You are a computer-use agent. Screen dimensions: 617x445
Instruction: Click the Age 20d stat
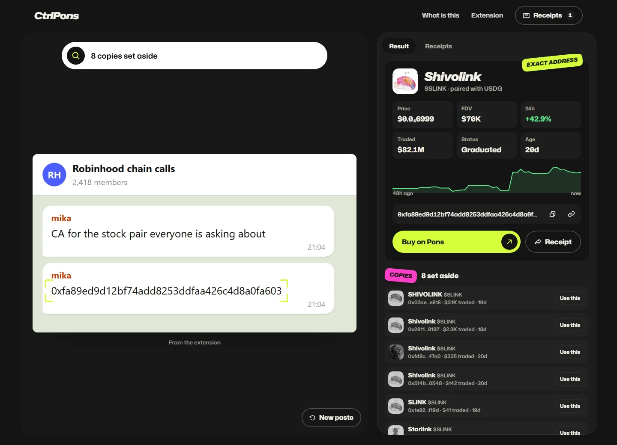pos(551,145)
